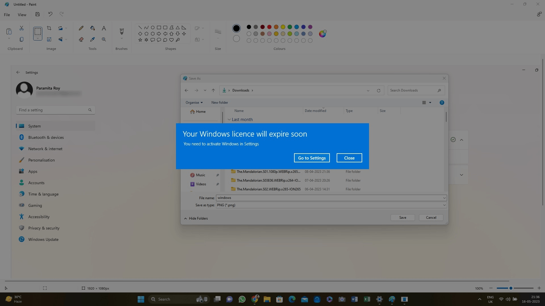Open the Selection tool dropdown
The image size is (545, 306).
click(x=37, y=38)
